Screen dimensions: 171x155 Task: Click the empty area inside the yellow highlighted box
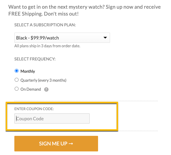click(103, 118)
